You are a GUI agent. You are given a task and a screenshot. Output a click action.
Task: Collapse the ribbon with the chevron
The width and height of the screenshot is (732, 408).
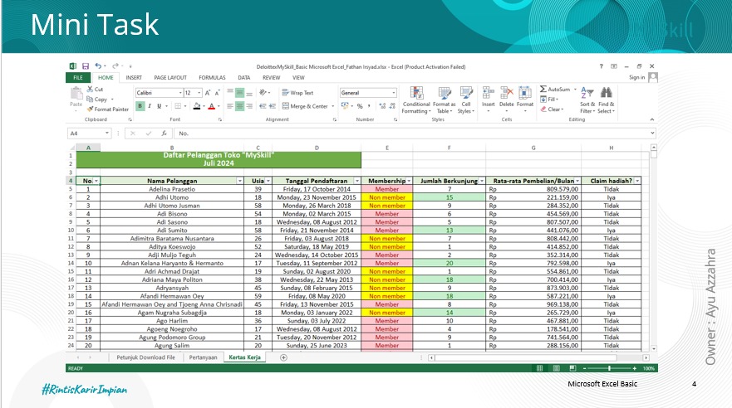tap(652, 119)
